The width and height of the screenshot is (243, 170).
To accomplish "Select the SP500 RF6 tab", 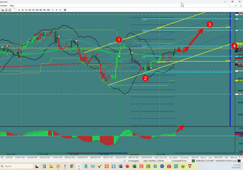I will pyautogui.click(x=218, y=157).
